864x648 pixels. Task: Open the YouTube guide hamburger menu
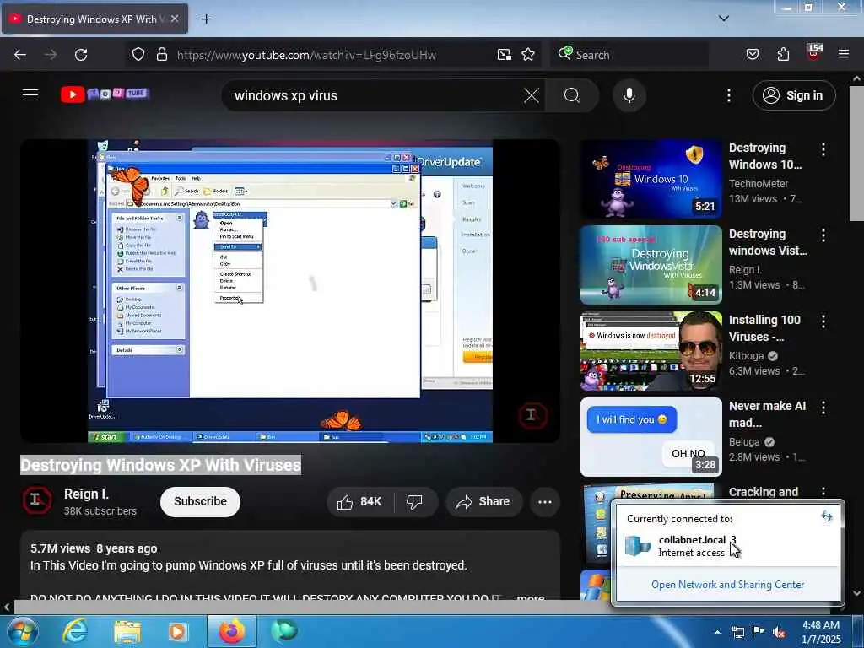[30, 95]
